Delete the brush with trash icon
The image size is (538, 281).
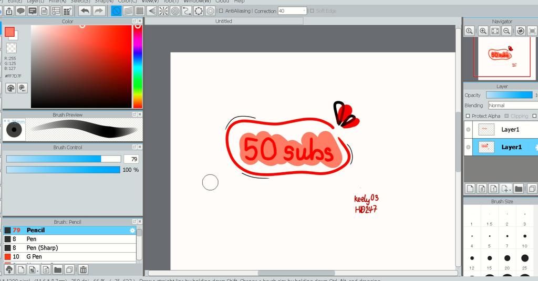pyautogui.click(x=84, y=269)
